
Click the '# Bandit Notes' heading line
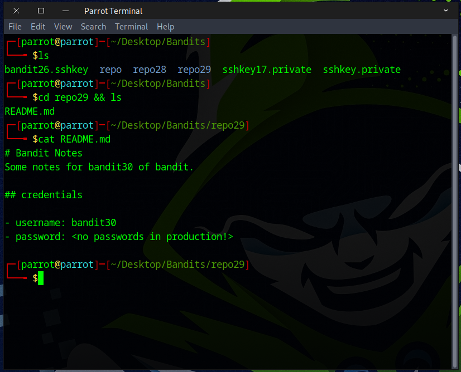(x=44, y=153)
